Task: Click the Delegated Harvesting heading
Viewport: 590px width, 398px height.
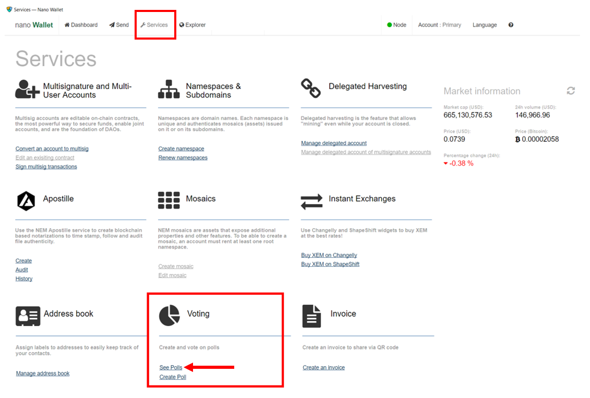Action: click(x=368, y=86)
